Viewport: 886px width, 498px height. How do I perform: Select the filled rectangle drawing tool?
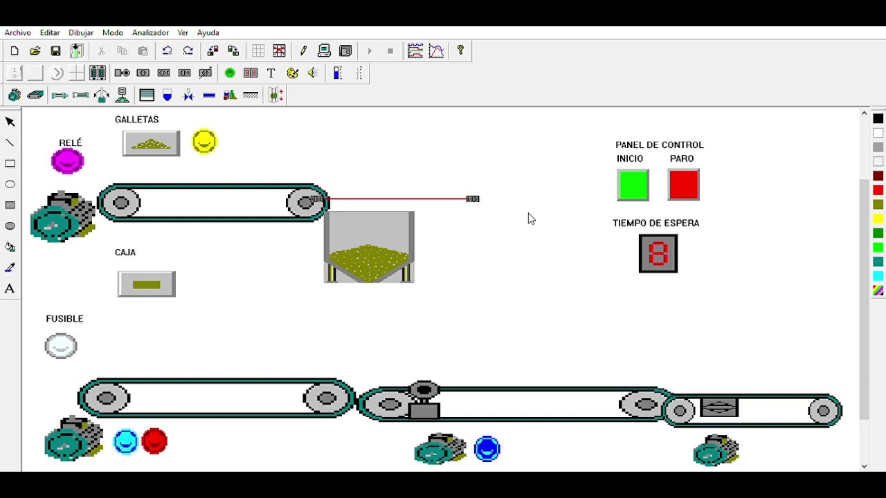click(10, 205)
